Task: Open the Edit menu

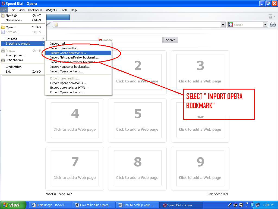Action: point(12,10)
